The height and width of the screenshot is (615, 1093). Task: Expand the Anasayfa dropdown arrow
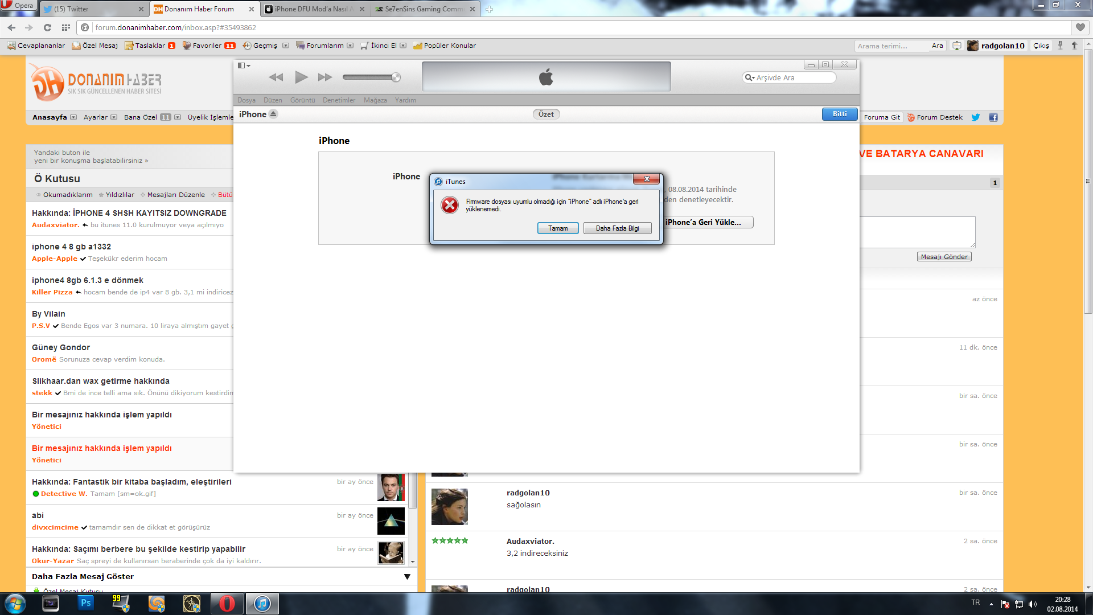[x=73, y=117]
